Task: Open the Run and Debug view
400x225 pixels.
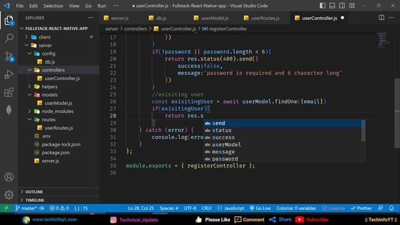Action: [9, 74]
